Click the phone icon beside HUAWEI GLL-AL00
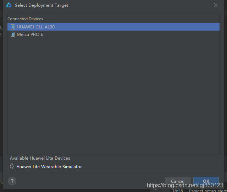This screenshot has width=227, height=192. tap(13, 27)
